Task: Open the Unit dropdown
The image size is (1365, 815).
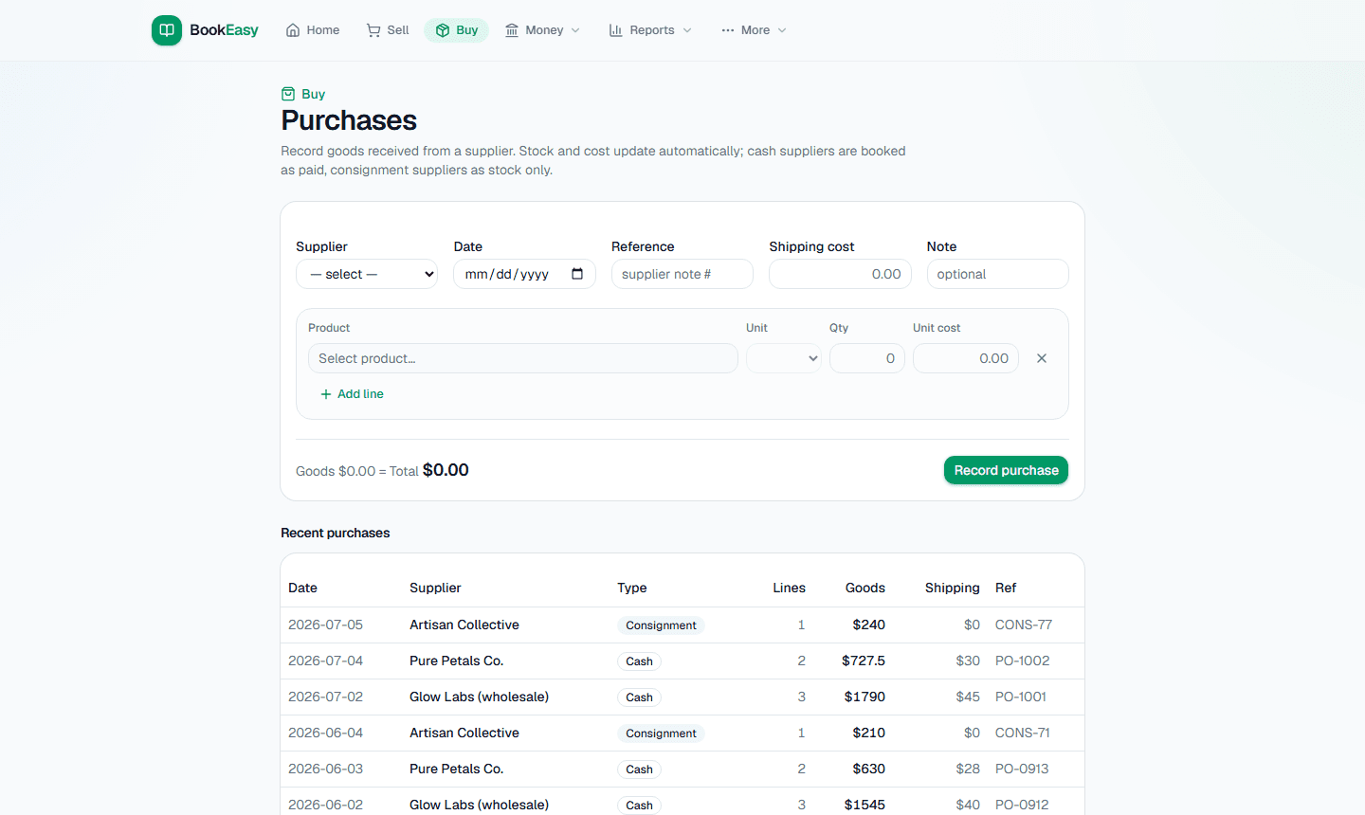Action: [x=784, y=358]
